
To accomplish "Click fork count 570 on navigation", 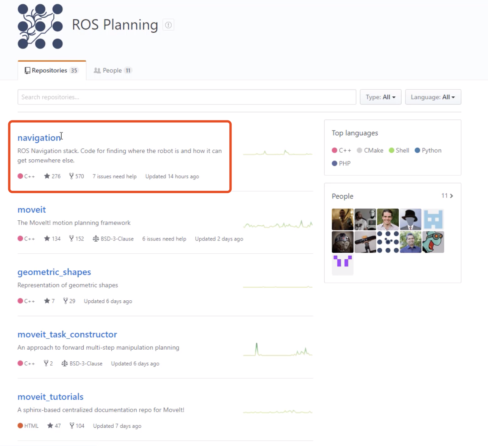I will click(x=76, y=176).
